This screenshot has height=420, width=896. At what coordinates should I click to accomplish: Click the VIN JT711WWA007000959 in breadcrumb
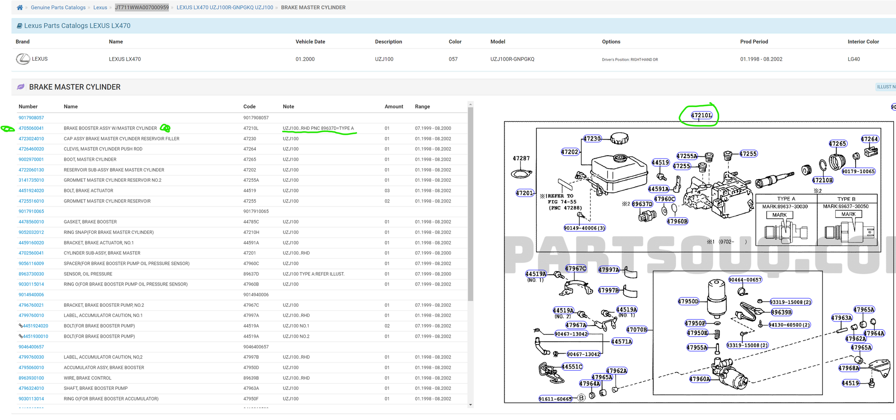[141, 7]
